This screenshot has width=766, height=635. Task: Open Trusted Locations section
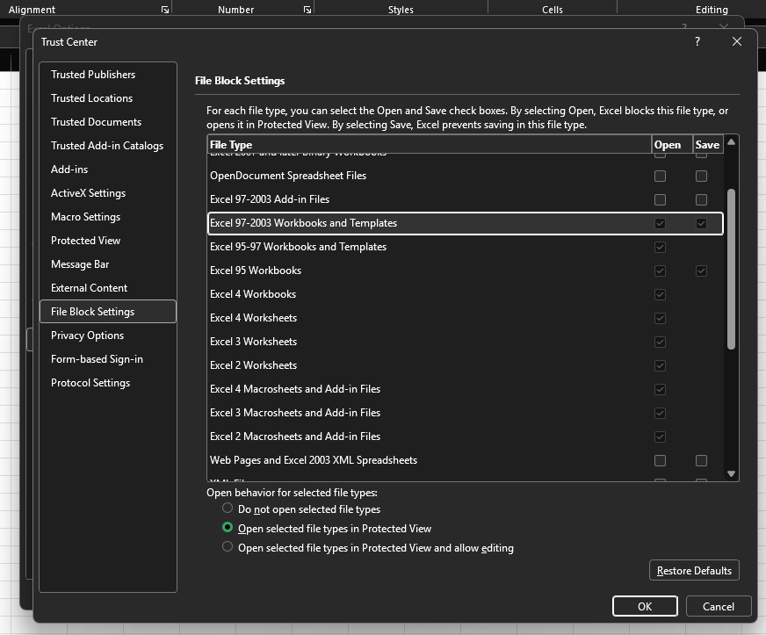pos(108,98)
